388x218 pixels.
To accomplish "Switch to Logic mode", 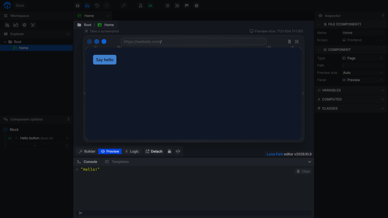I will point(132,151).
